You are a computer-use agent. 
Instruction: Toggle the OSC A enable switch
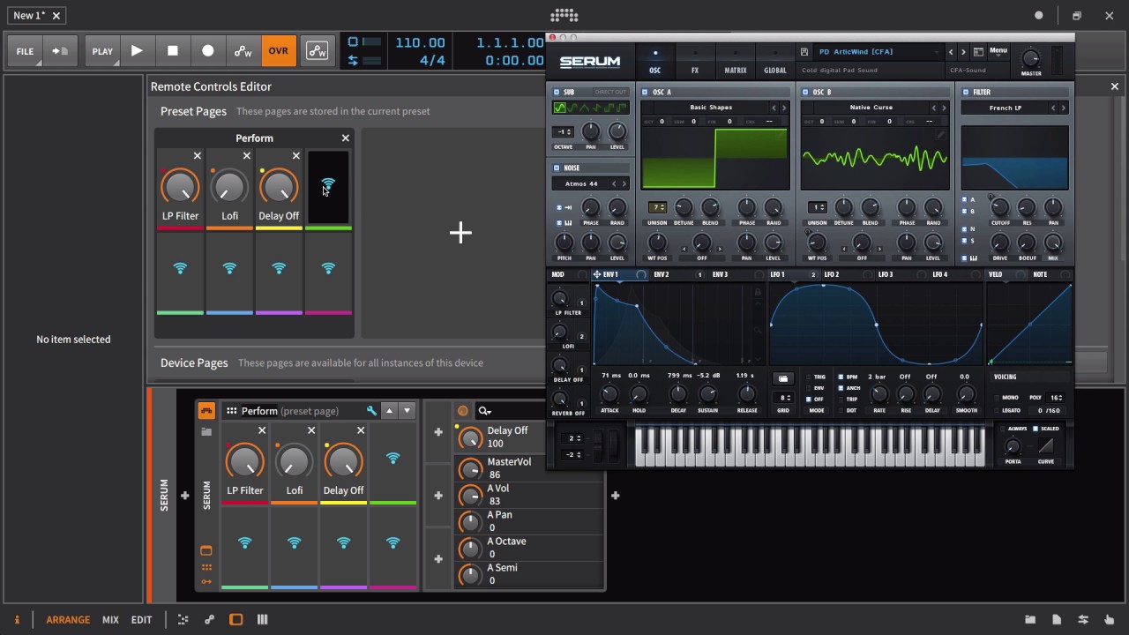tap(645, 92)
